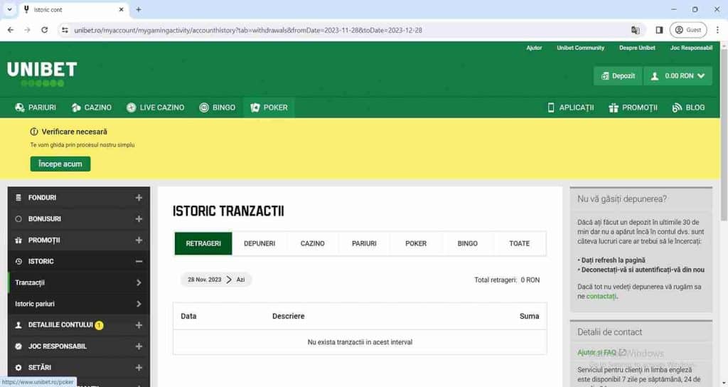Open the tab search dropdown arrow
Viewport: 728px width, 387px height.
click(9, 9)
